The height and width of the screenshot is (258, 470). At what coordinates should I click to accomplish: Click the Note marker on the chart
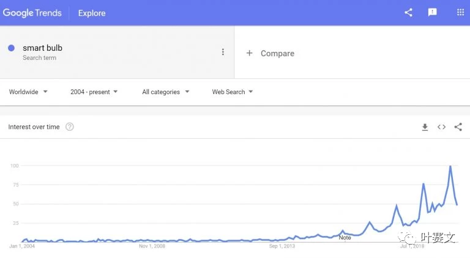[345, 237]
